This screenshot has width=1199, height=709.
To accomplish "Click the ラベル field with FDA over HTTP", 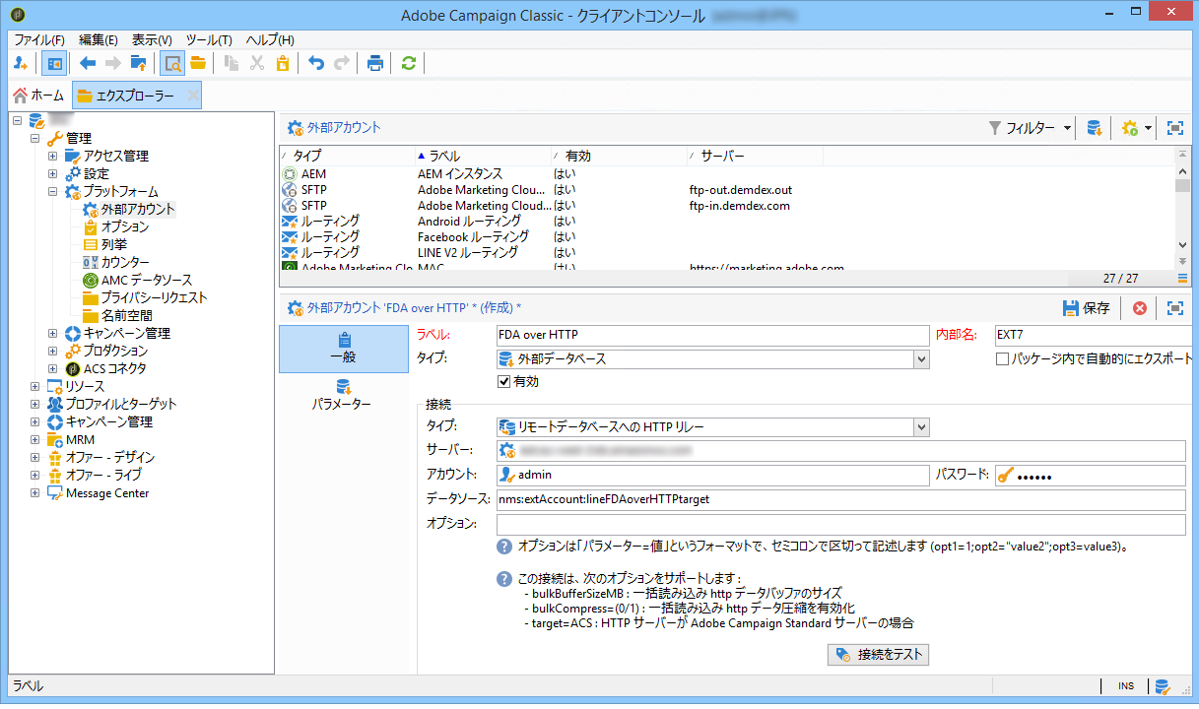I will (x=712, y=335).
